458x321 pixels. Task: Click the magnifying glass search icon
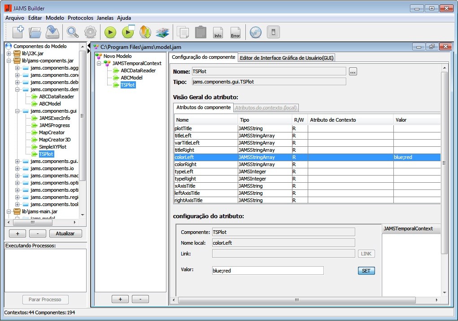coord(72,32)
